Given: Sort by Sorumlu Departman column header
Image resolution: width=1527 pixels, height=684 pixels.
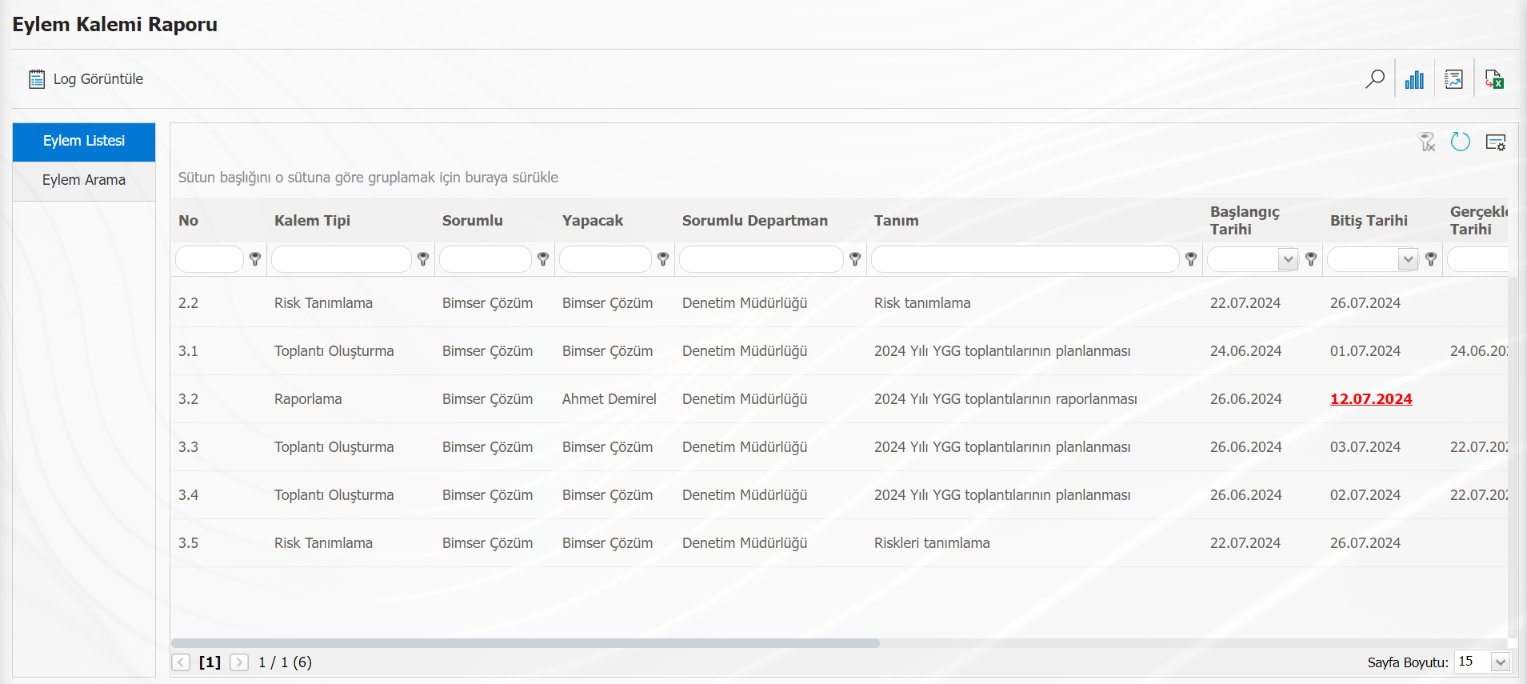Looking at the screenshot, I should 755,221.
